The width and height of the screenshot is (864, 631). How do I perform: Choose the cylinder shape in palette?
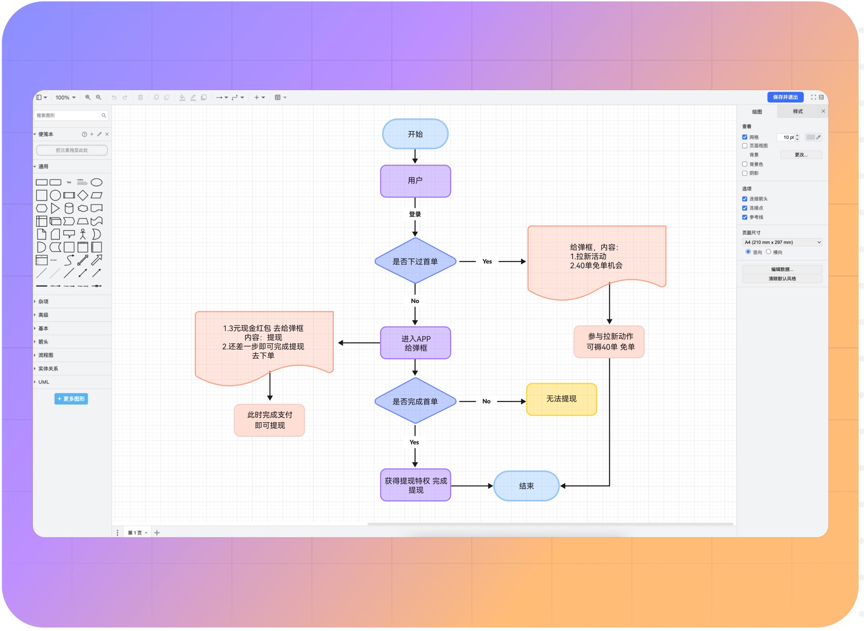coord(69,208)
